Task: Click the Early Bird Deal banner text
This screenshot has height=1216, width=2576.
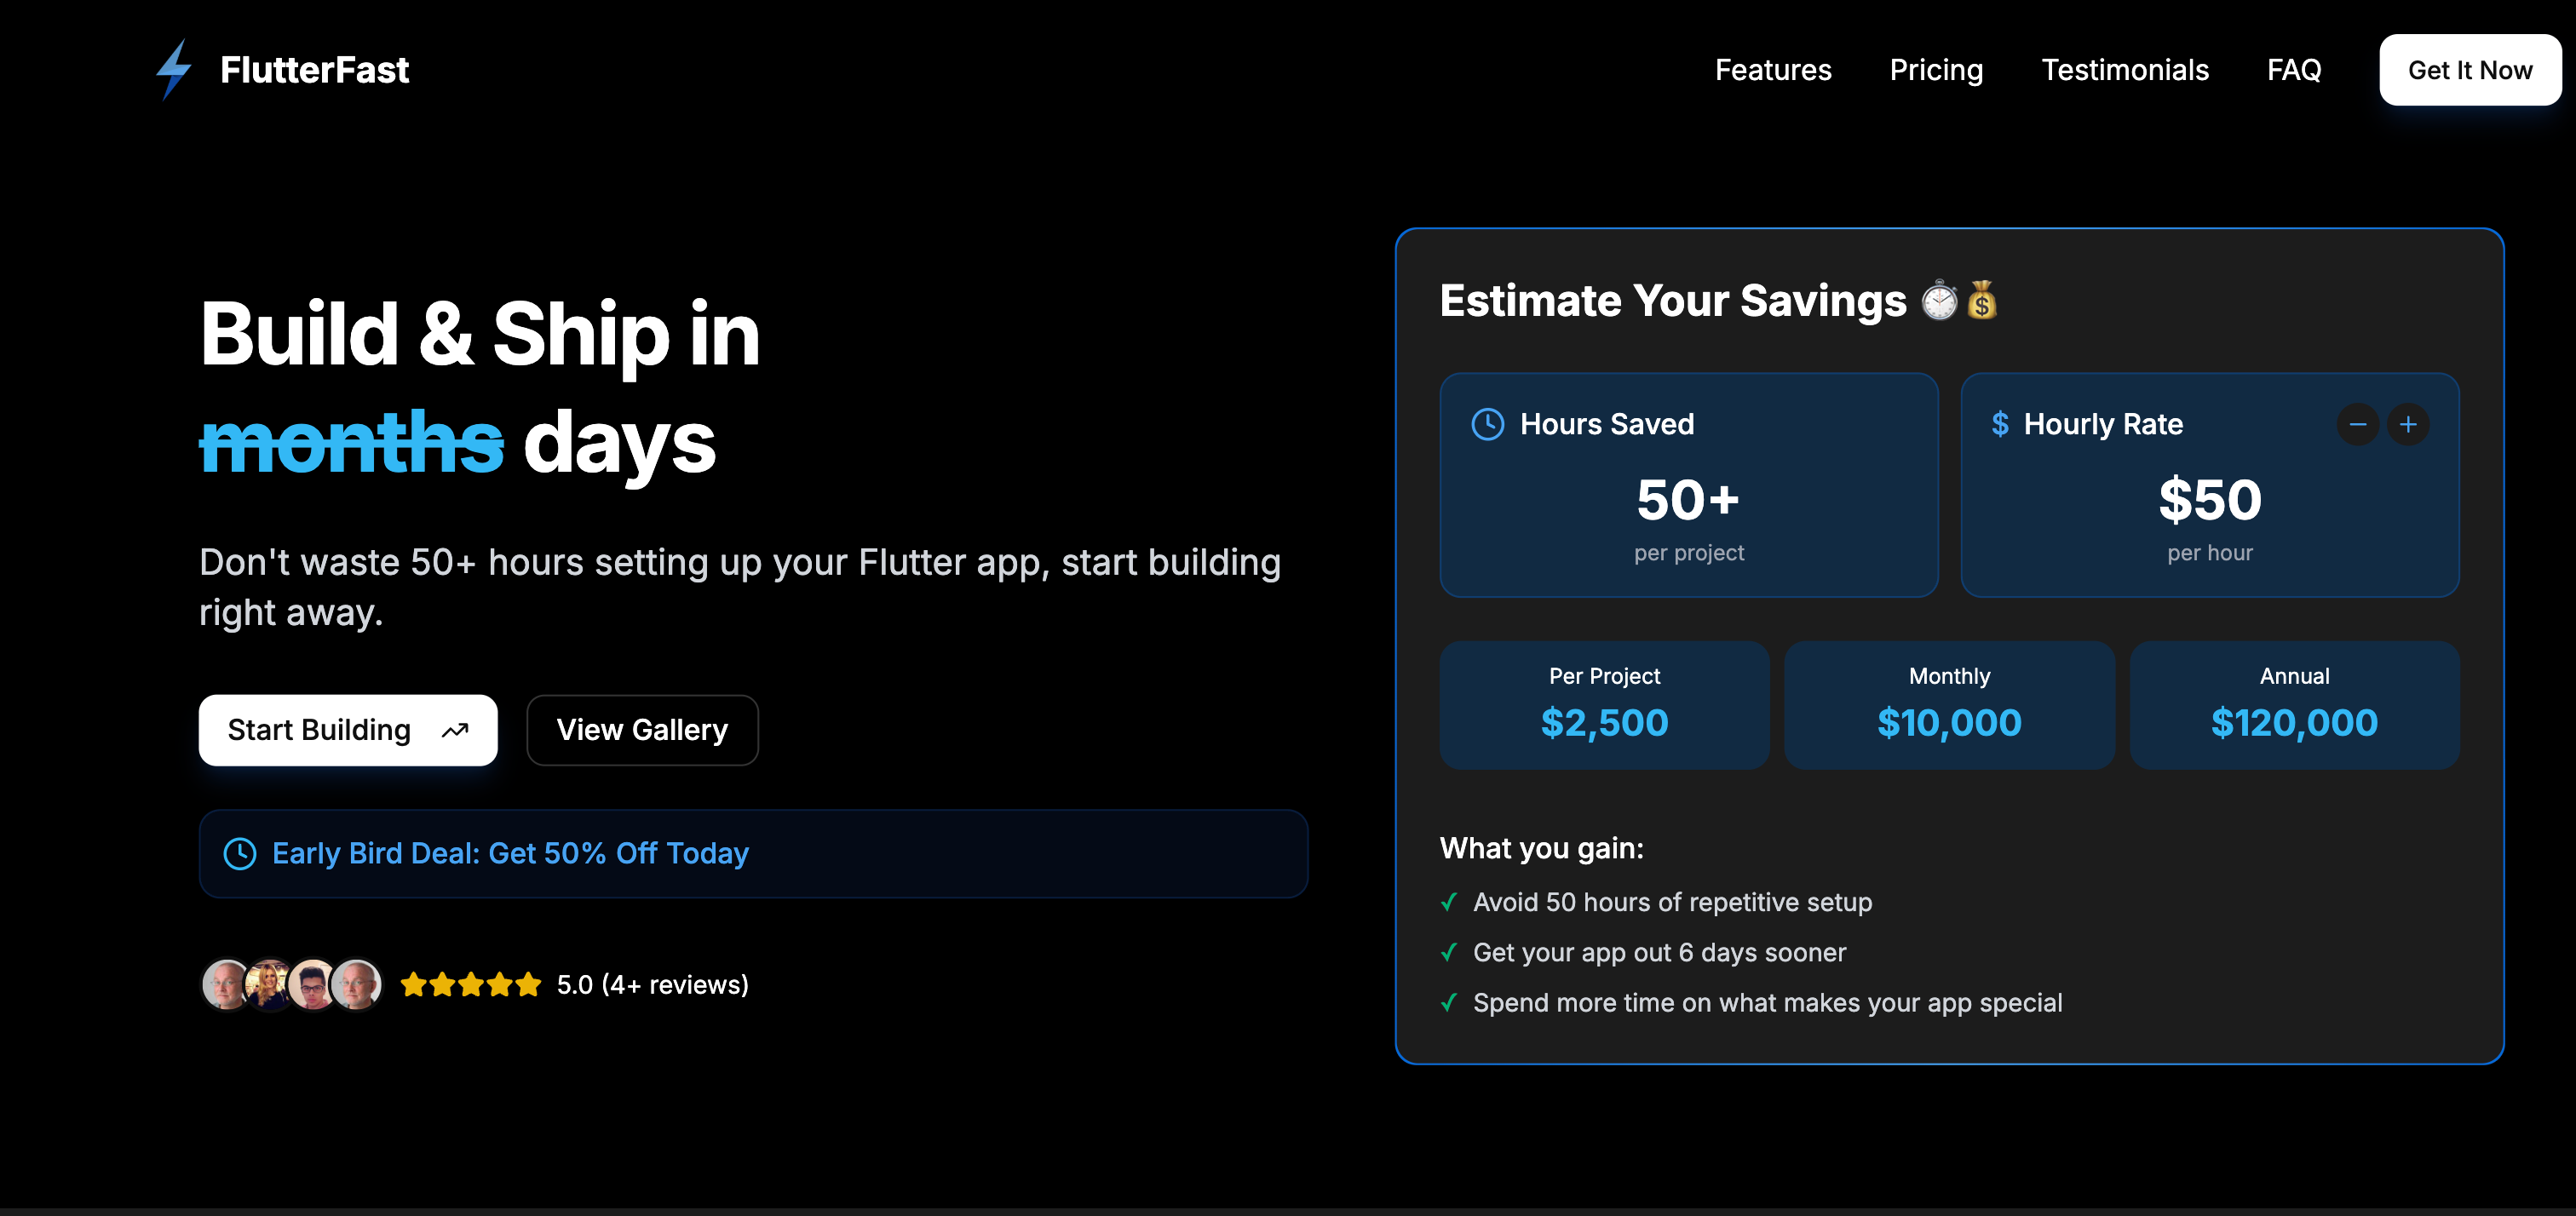Action: (x=510, y=853)
